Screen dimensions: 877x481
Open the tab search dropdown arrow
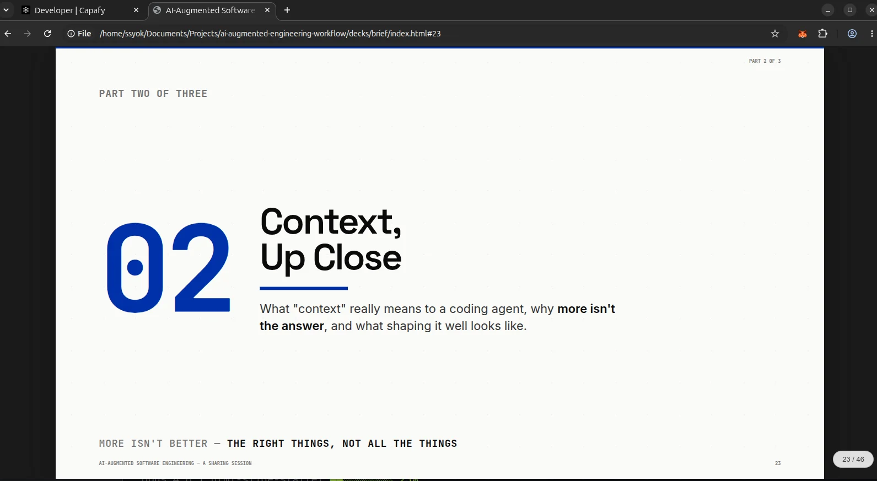point(6,10)
